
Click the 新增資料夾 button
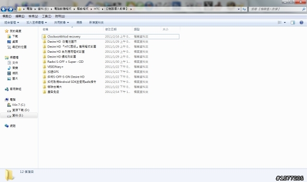(96, 23)
